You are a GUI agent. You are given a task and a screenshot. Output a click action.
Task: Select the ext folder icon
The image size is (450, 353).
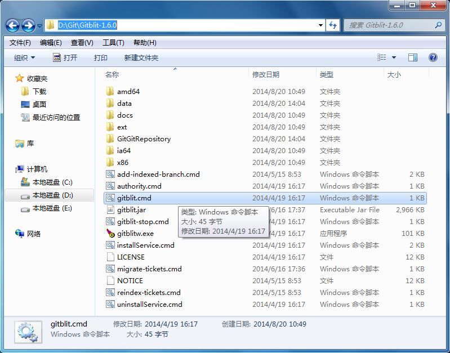click(x=110, y=127)
